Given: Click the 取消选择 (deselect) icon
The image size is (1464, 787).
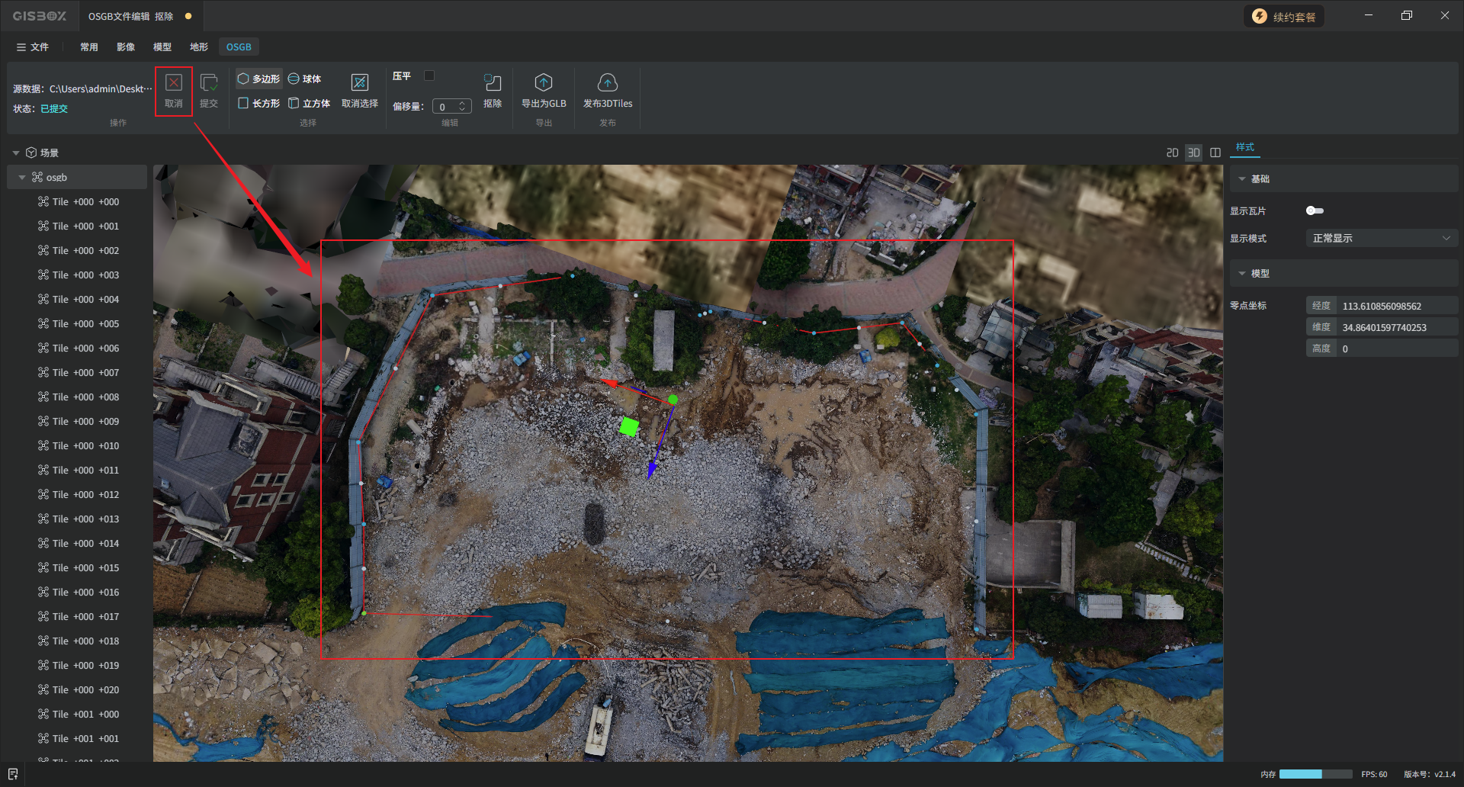Looking at the screenshot, I should (359, 83).
